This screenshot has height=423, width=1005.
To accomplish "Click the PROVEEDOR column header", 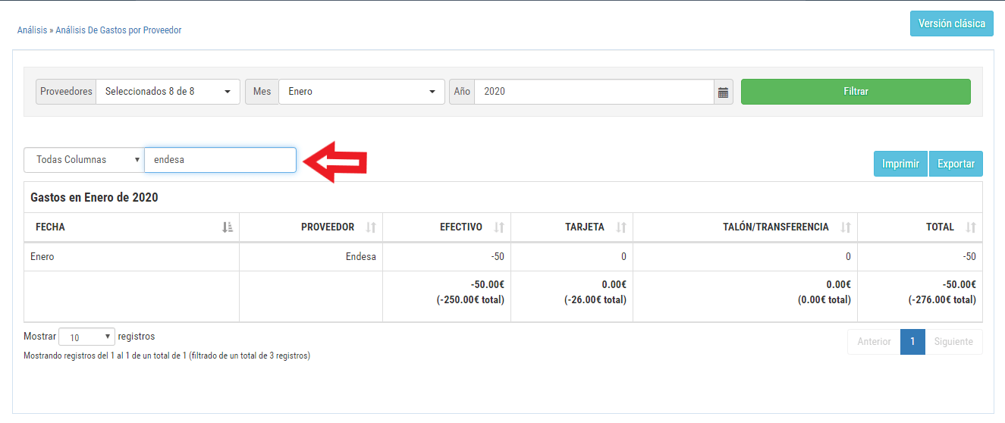I will 311,227.
